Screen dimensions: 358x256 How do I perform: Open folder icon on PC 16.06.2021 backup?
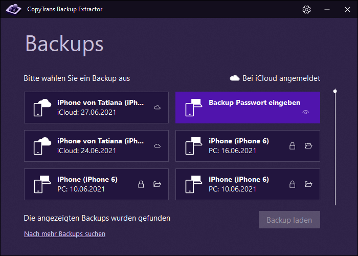tap(308, 145)
